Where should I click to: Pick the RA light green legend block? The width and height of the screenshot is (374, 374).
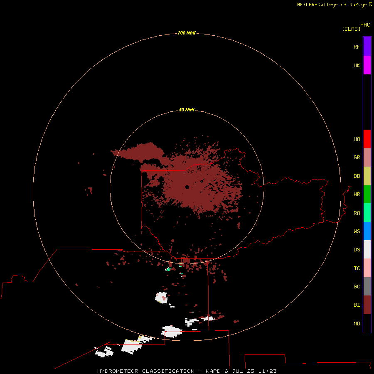pyautogui.click(x=367, y=213)
